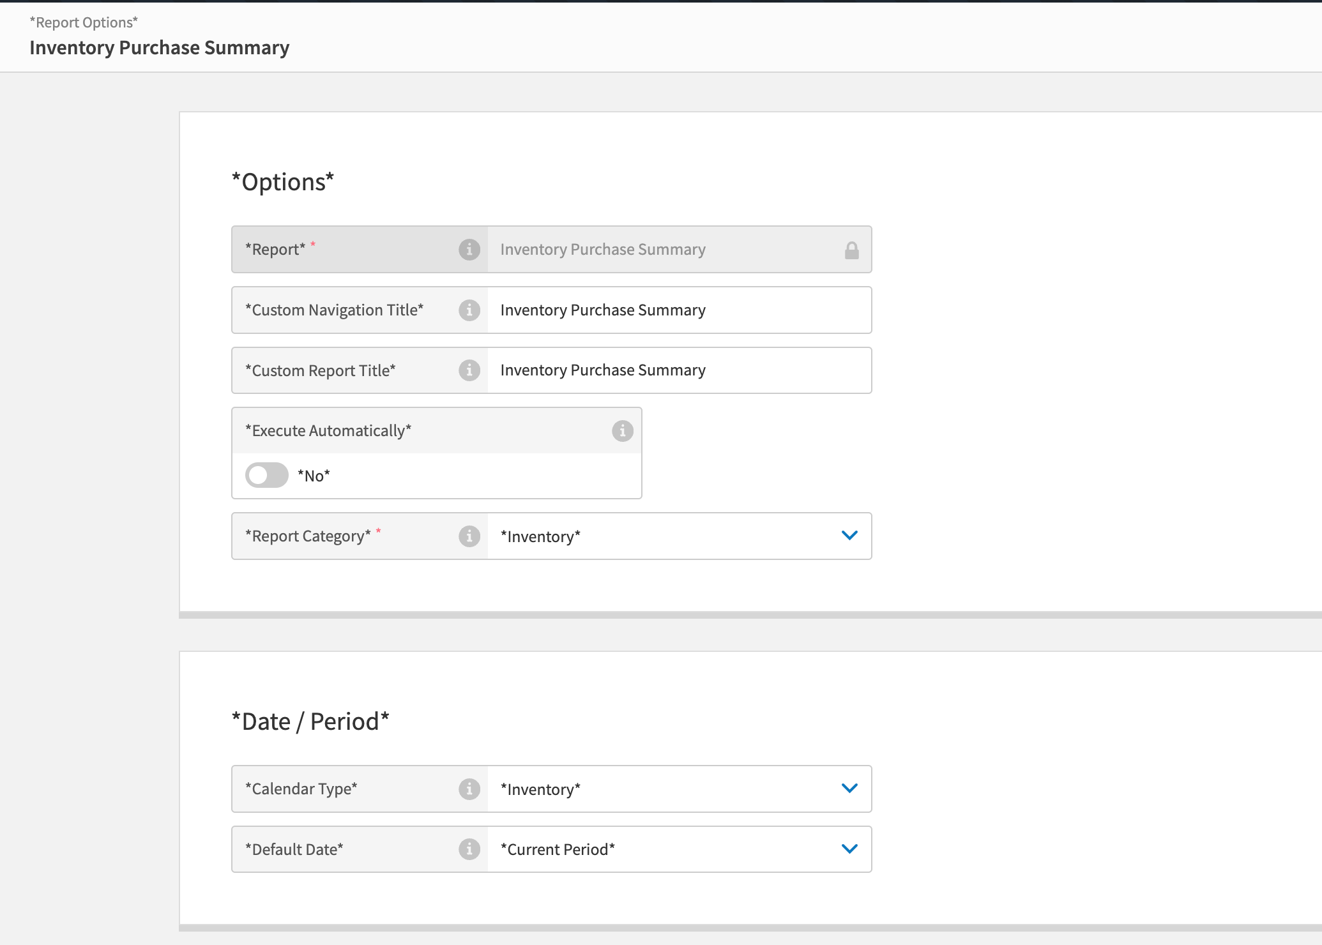Click info icon next to Report field

click(469, 249)
